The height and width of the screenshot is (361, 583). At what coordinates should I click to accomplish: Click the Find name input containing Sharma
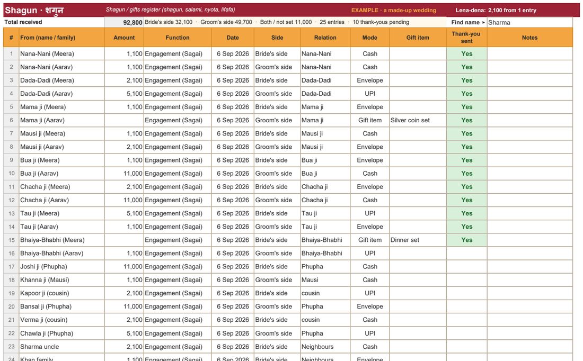click(529, 22)
